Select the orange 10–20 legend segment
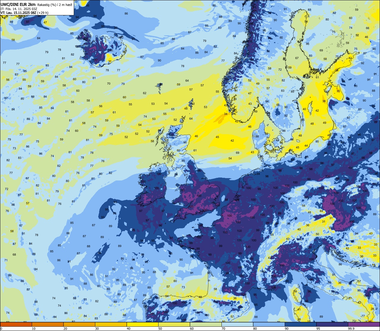The width and height of the screenshot is (380, 331). click(x=47, y=324)
